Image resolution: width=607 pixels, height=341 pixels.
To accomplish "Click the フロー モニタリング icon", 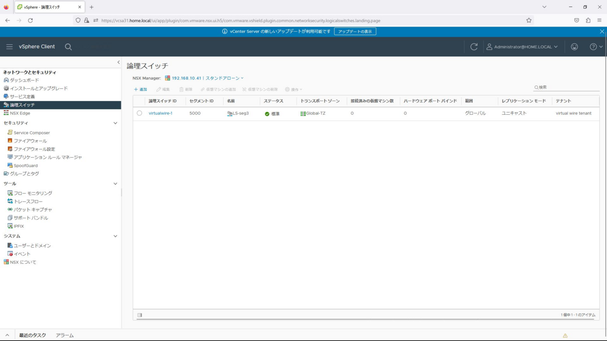I will [x=10, y=193].
